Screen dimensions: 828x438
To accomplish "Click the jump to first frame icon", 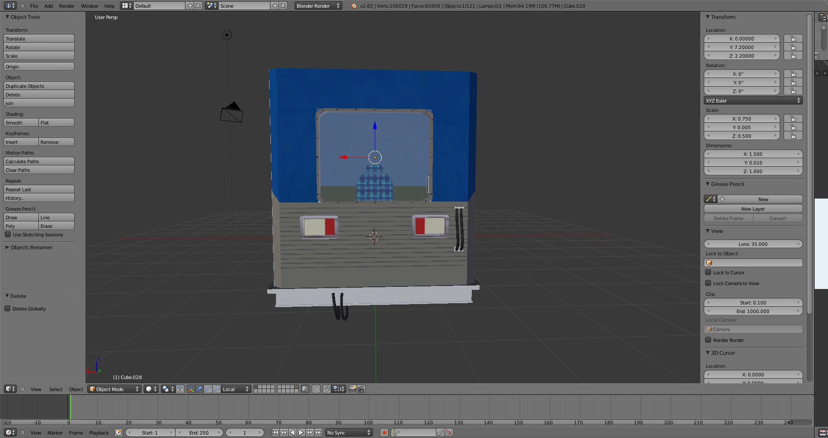I will click(x=275, y=432).
